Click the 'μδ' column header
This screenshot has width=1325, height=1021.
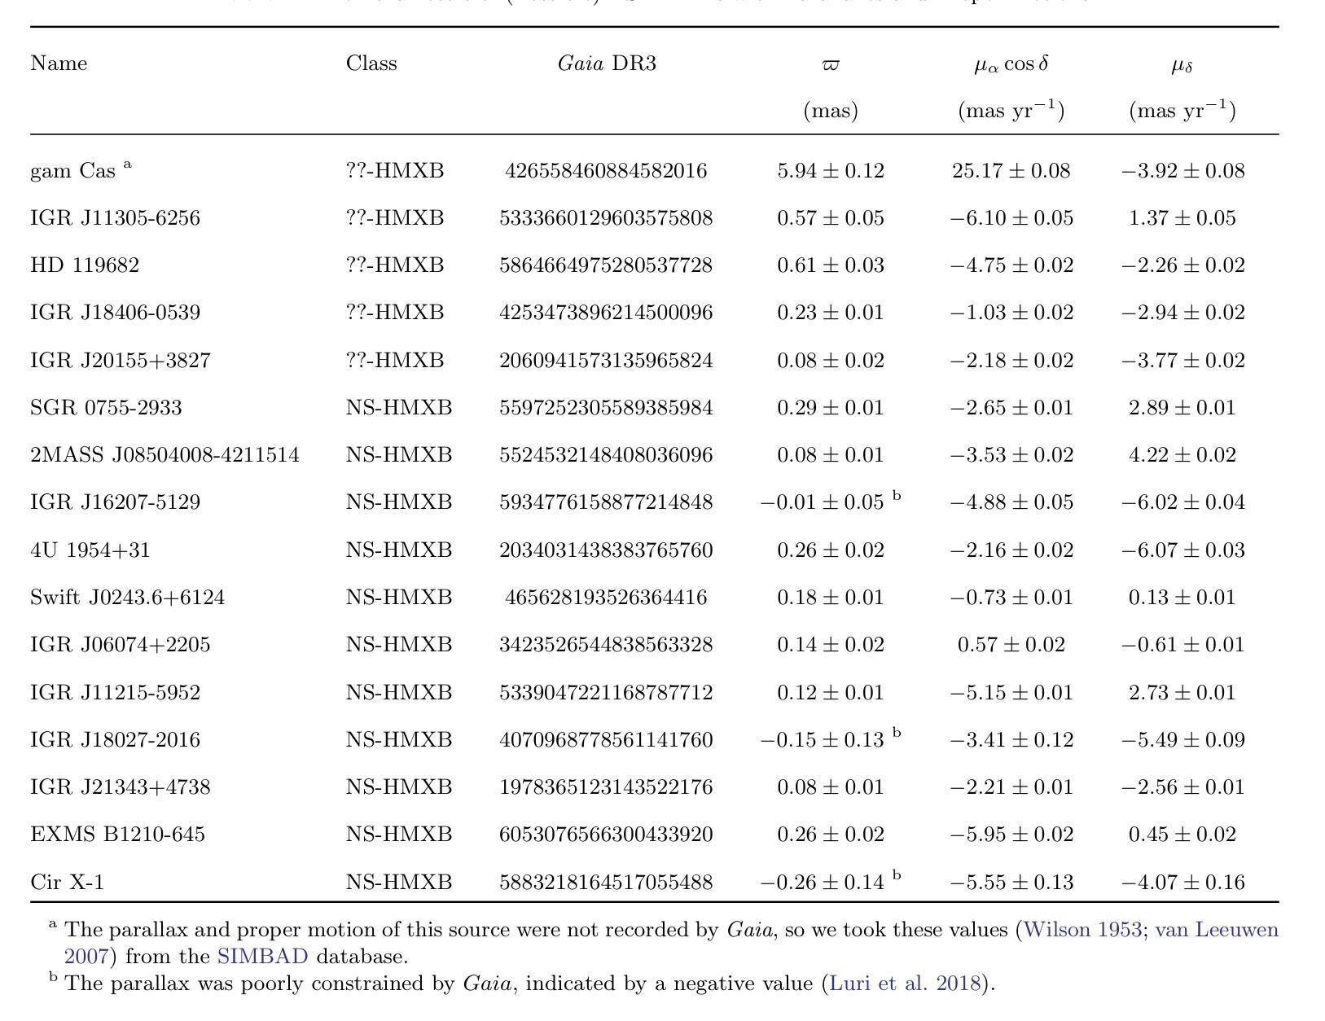click(x=1182, y=66)
